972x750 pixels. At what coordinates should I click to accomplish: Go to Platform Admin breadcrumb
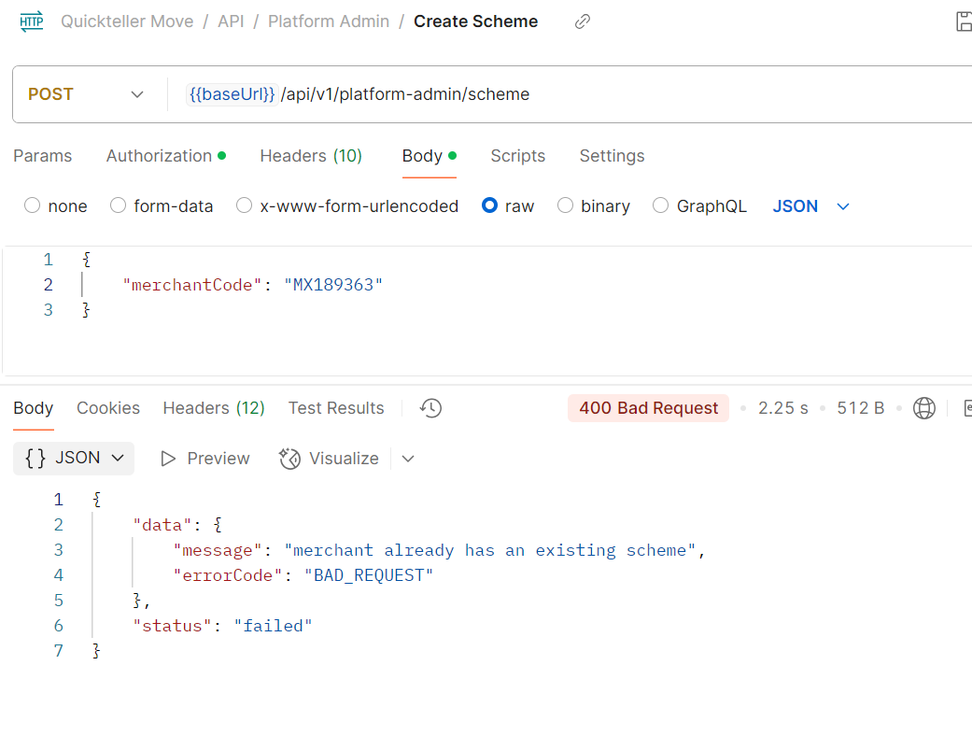click(329, 21)
